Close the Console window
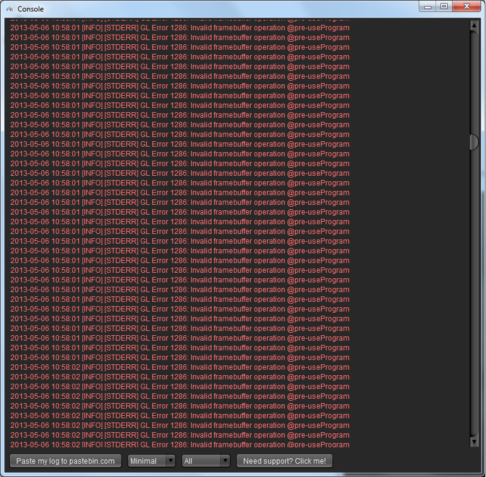Screen dimensions: 486x477 pos(467,7)
